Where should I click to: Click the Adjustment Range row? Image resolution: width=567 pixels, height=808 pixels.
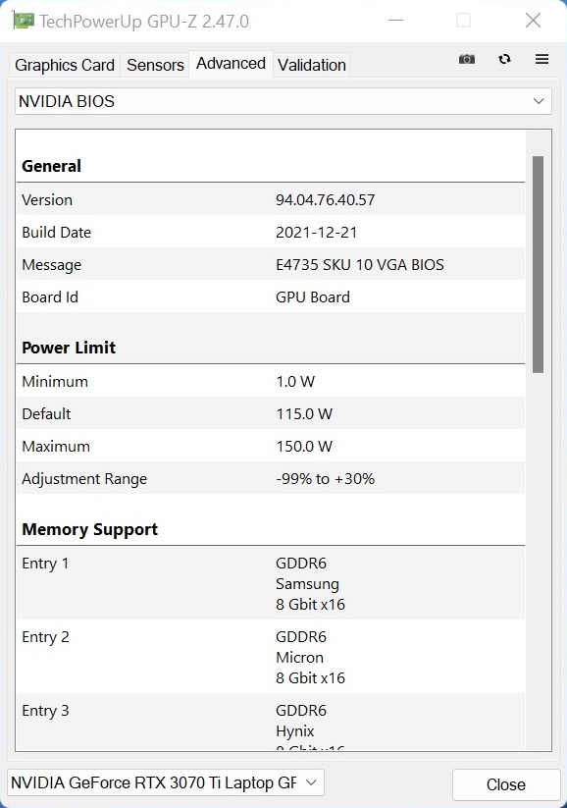pyautogui.click(x=271, y=478)
